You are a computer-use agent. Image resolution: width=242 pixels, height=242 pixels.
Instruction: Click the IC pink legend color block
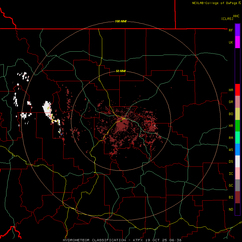(237, 173)
